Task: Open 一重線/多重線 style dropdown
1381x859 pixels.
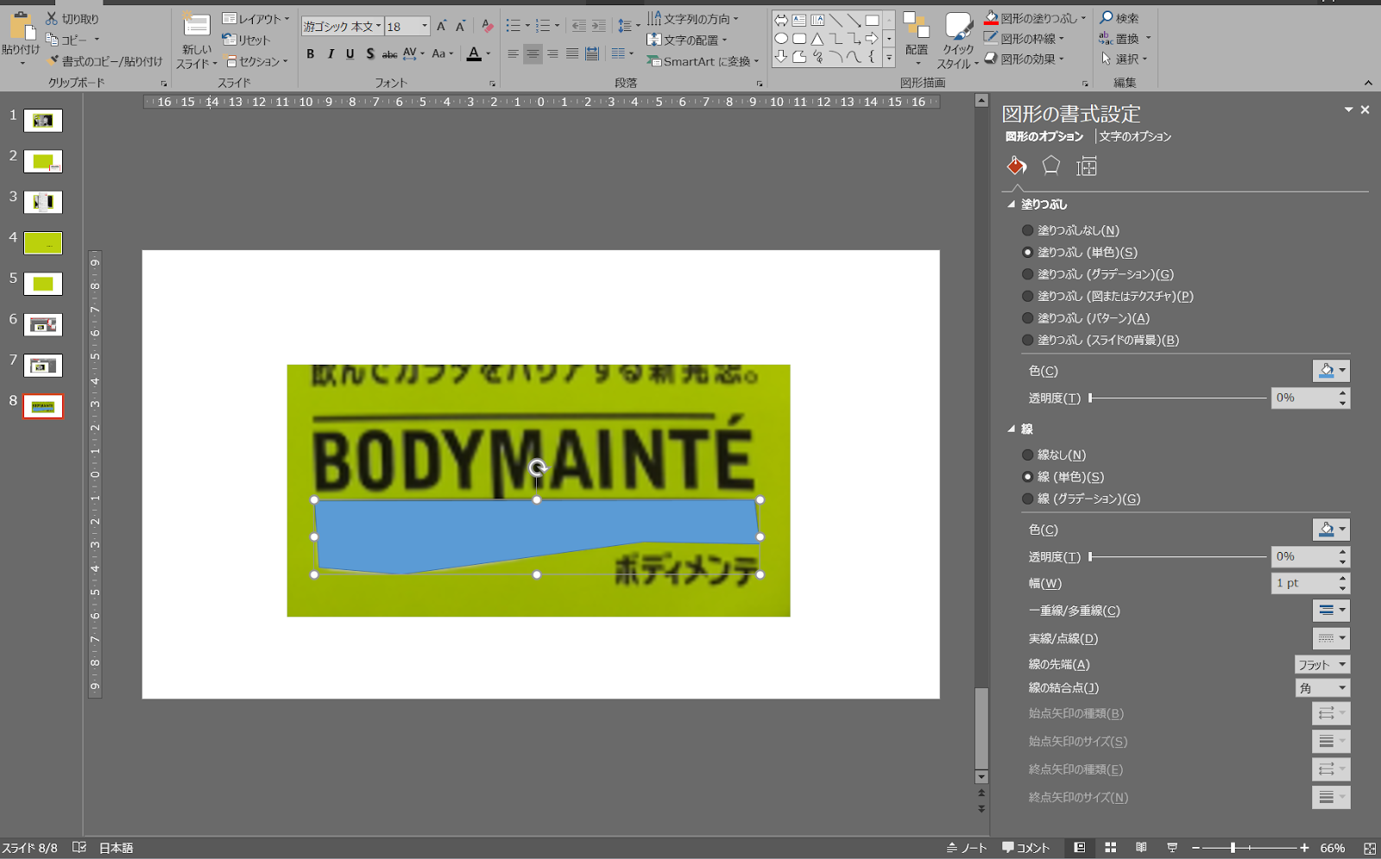Action: (x=1331, y=611)
